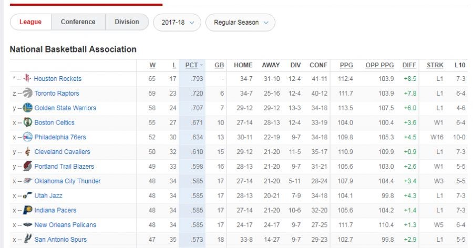Open the 2017-18 season dropdown
The image size is (473, 248).
[177, 23]
